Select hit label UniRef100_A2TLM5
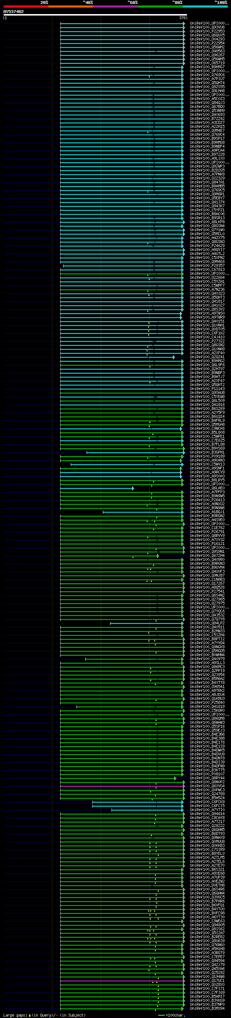The image size is (231, 1018). pyautogui.click(x=207, y=858)
